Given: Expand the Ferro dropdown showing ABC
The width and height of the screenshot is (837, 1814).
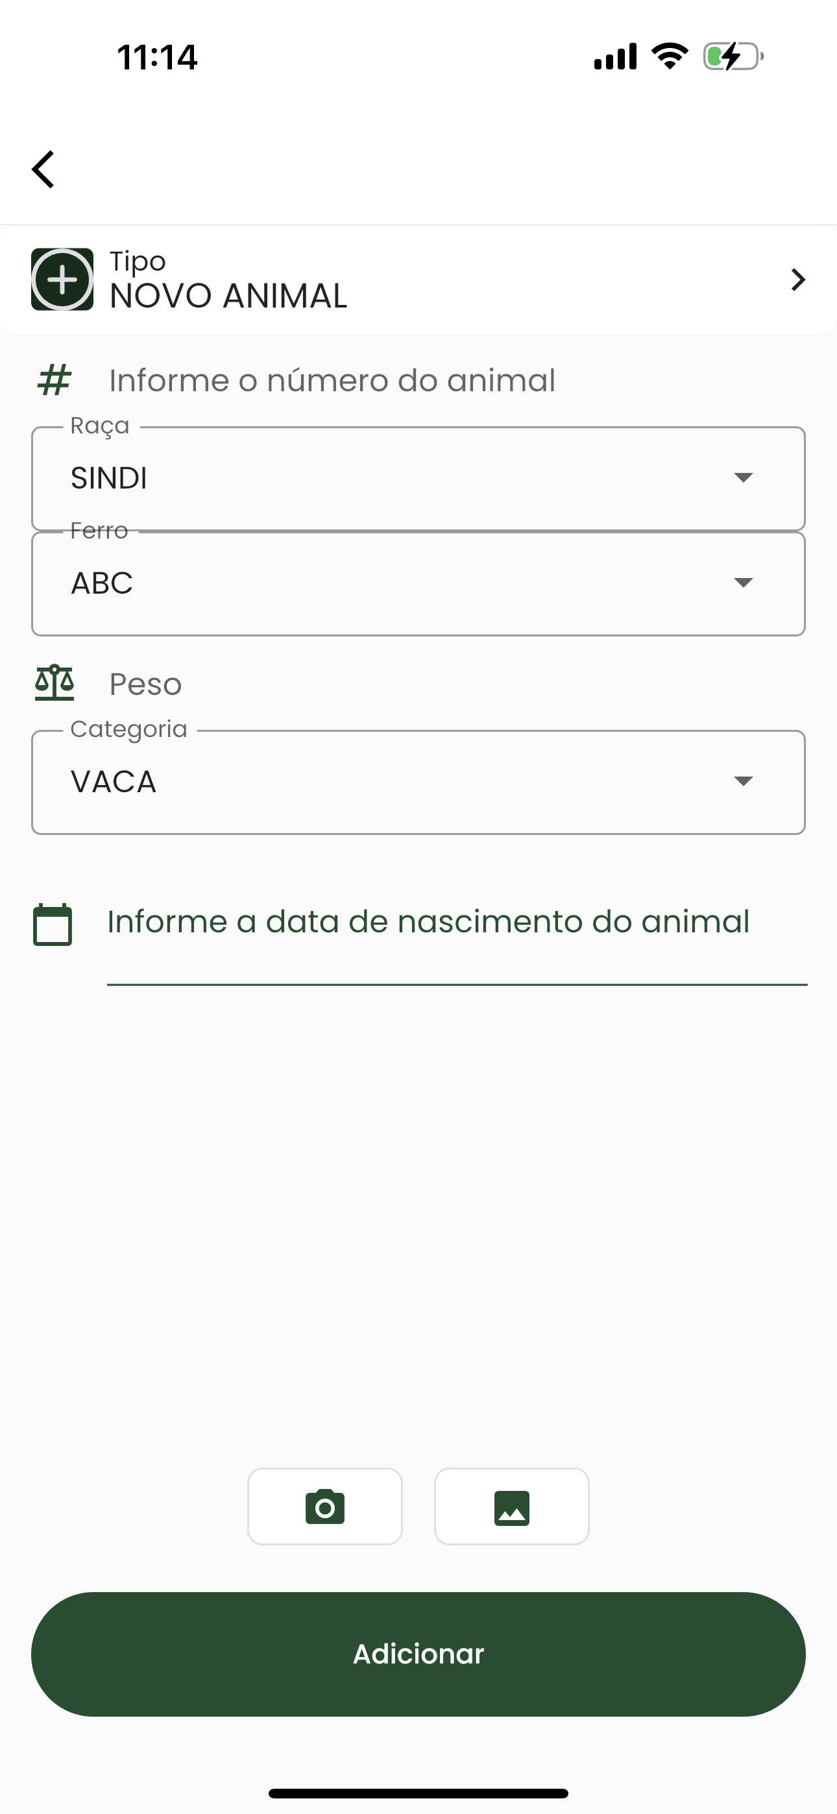Looking at the screenshot, I should [x=418, y=584].
